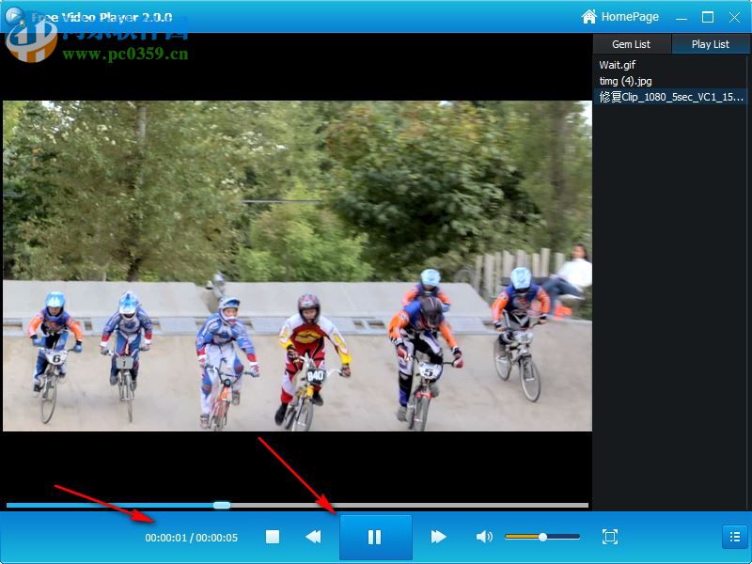This screenshot has height=564, width=752.
Task: Click the HomePage button
Action: (x=622, y=16)
